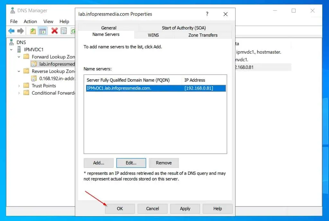Click the Apply button
Viewport: 329px width, 221px height.
point(185,208)
